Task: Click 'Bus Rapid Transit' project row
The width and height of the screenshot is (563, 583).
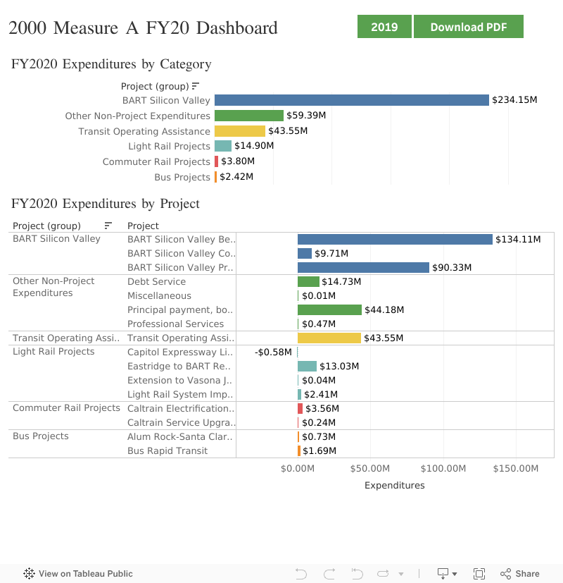Action: pos(167,450)
